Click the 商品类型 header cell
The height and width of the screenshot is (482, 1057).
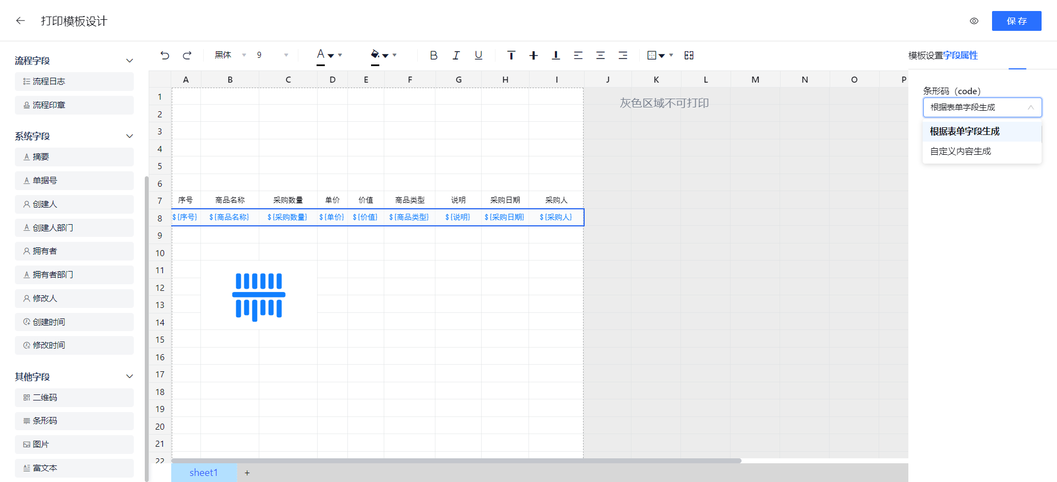(x=410, y=200)
